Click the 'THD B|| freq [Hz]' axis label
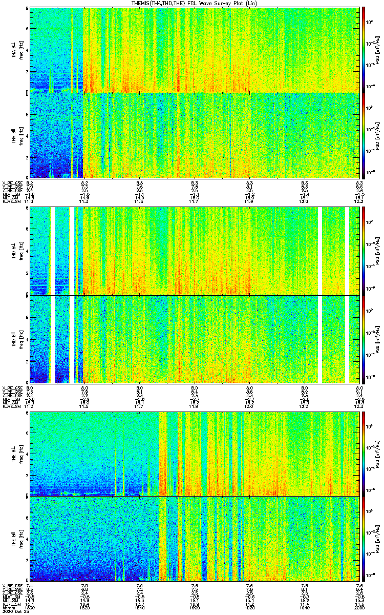This screenshot has width=384, height=615. tap(17, 339)
